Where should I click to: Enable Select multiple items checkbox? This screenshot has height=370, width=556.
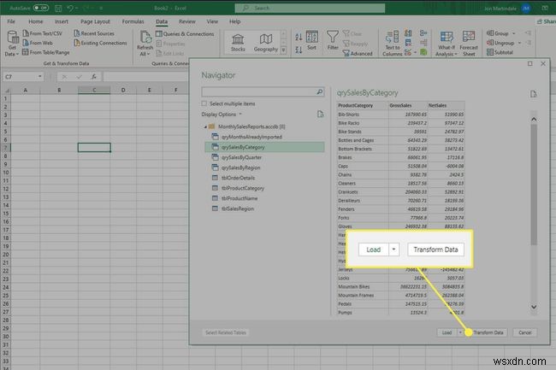tap(204, 103)
